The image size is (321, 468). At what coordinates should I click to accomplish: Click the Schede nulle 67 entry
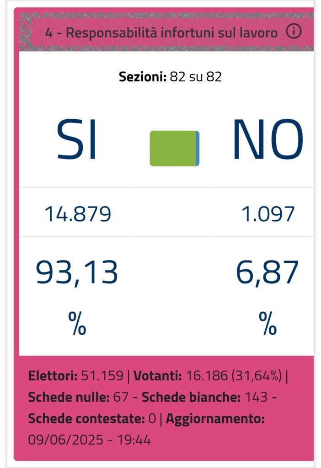[78, 397]
